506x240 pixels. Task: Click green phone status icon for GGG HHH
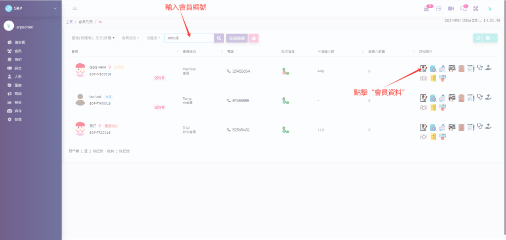(286, 71)
